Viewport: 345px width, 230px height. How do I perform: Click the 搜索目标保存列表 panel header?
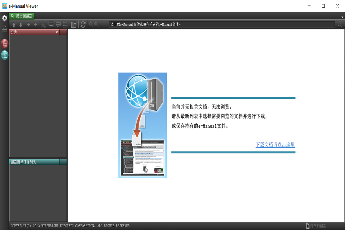34,162
